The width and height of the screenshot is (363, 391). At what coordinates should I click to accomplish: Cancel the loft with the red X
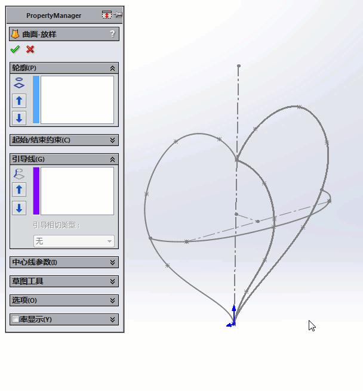30,49
